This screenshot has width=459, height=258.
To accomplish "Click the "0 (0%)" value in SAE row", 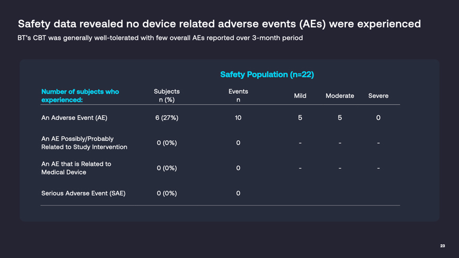I will click(x=166, y=193).
